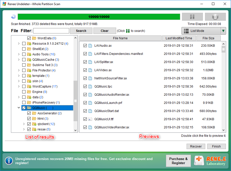Uncheck the LAVVideo.ax file checkbox
Viewport: 231px width, 171px height.
point(85,70)
